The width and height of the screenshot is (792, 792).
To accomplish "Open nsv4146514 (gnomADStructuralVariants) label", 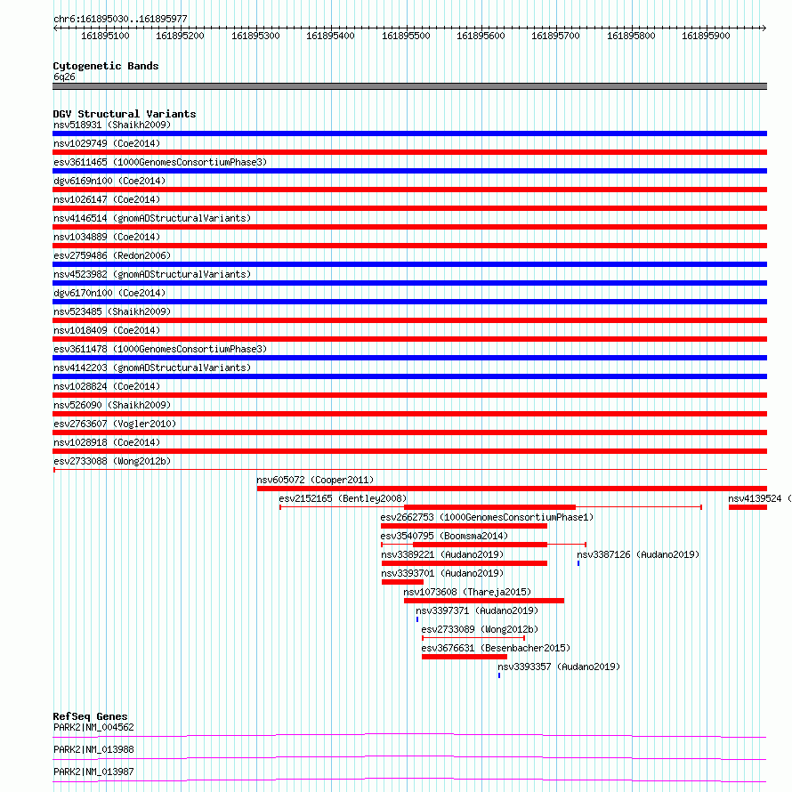I will click(x=152, y=218).
